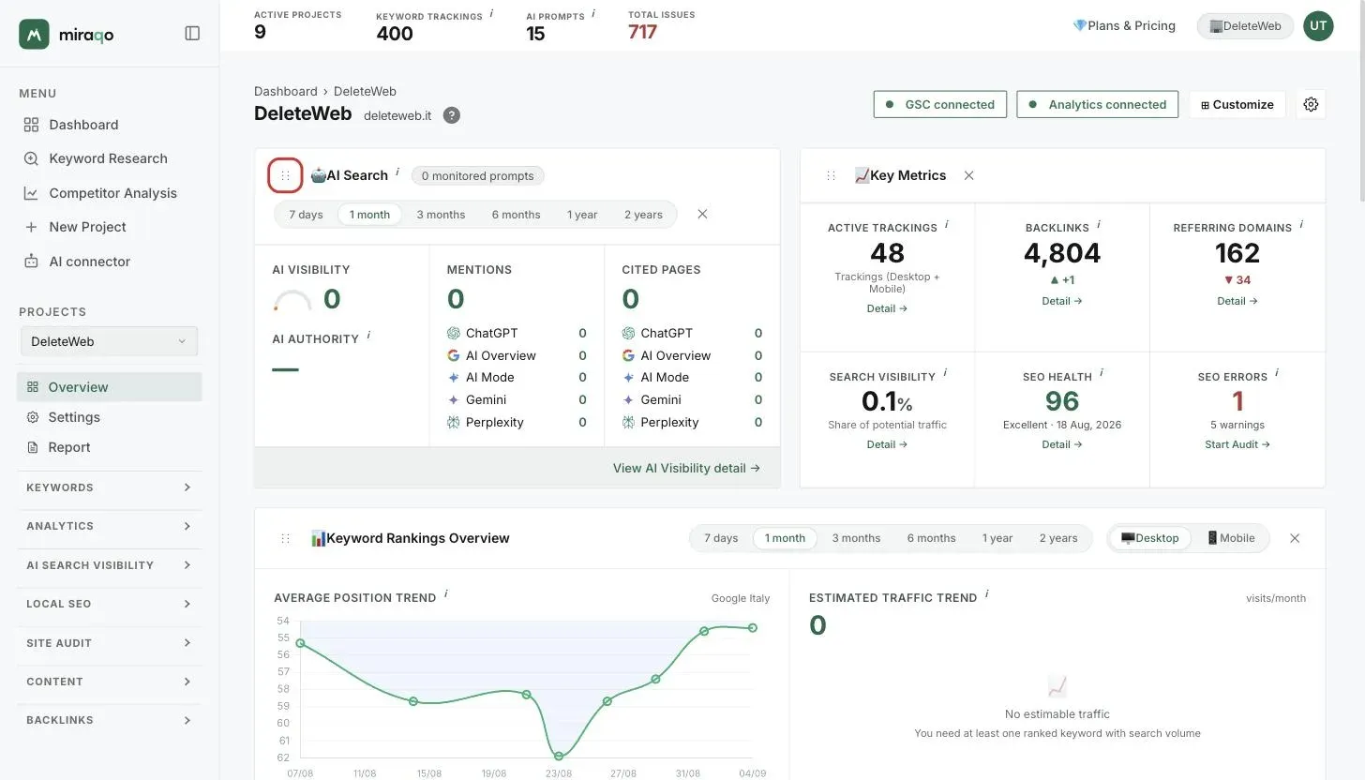
Task: Open Plans & Pricing
Action: pyautogui.click(x=1124, y=26)
